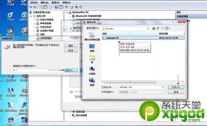Click the scrollbar right arrow in the file list
207x126 pixels.
[183, 82]
